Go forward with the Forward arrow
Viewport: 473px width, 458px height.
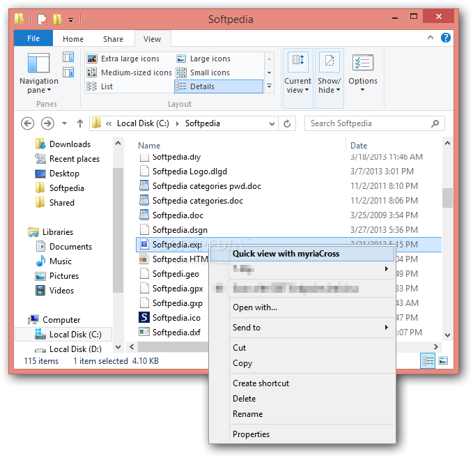pos(47,123)
